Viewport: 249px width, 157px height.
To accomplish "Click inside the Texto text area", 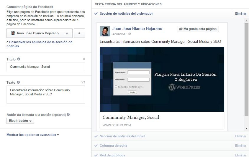I will click(46, 94).
